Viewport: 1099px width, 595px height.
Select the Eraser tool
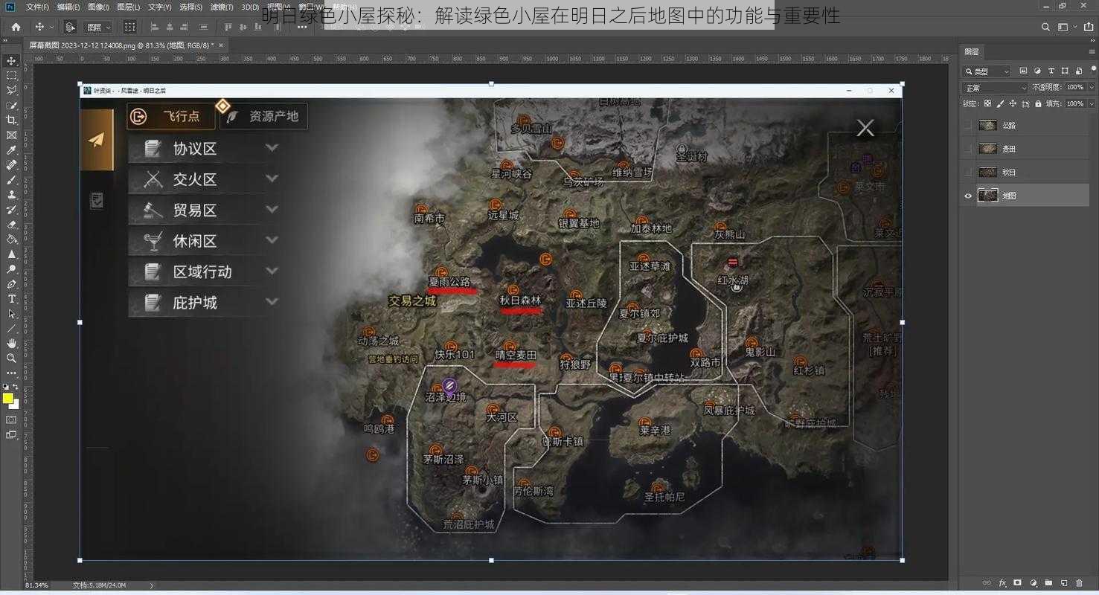(11, 225)
